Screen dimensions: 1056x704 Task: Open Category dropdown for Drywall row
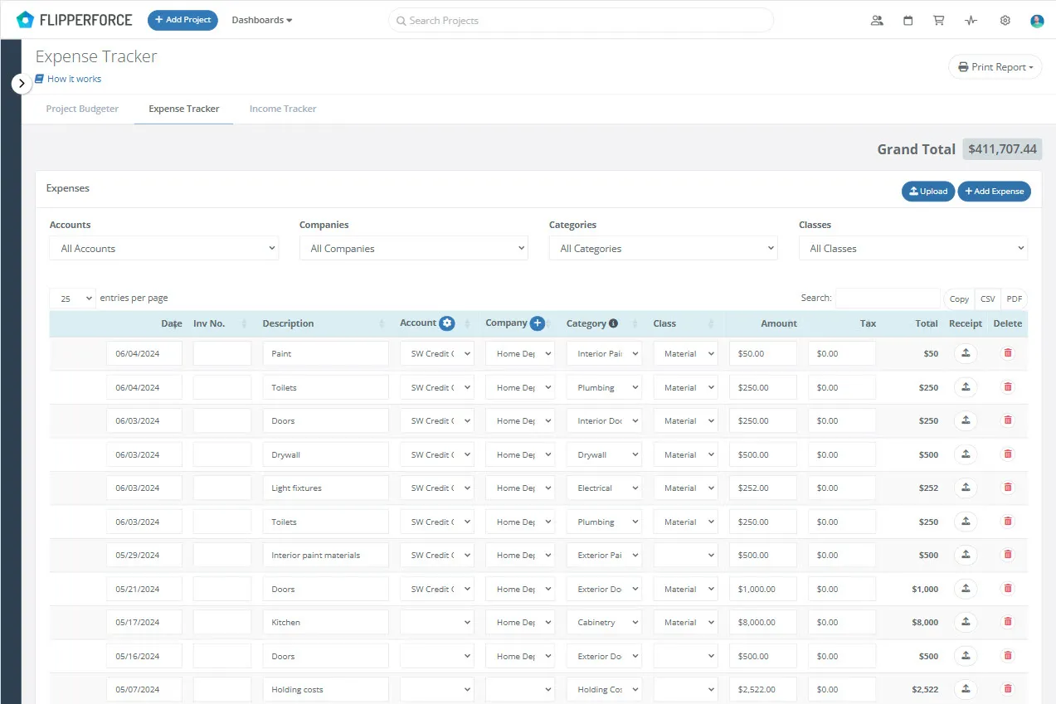[x=604, y=454]
